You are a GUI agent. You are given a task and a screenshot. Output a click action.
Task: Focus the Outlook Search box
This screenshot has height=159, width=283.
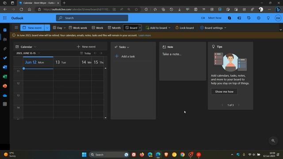(x=92, y=18)
